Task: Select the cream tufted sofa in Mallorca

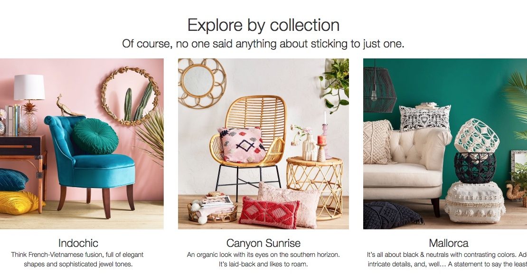Action: (407, 166)
